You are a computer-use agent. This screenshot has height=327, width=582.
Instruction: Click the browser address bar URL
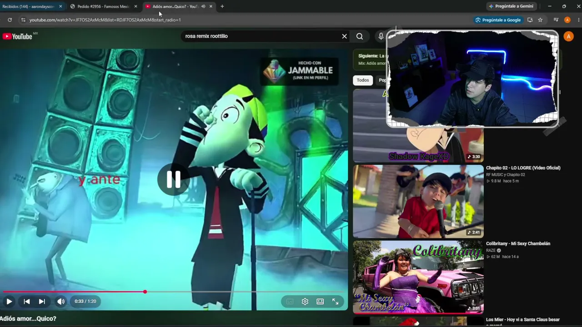[105, 20]
